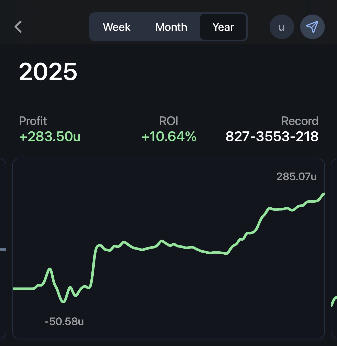337x346 pixels.
Task: Click the sharp rise in the profit line
Action: pyautogui.click(x=93, y=265)
